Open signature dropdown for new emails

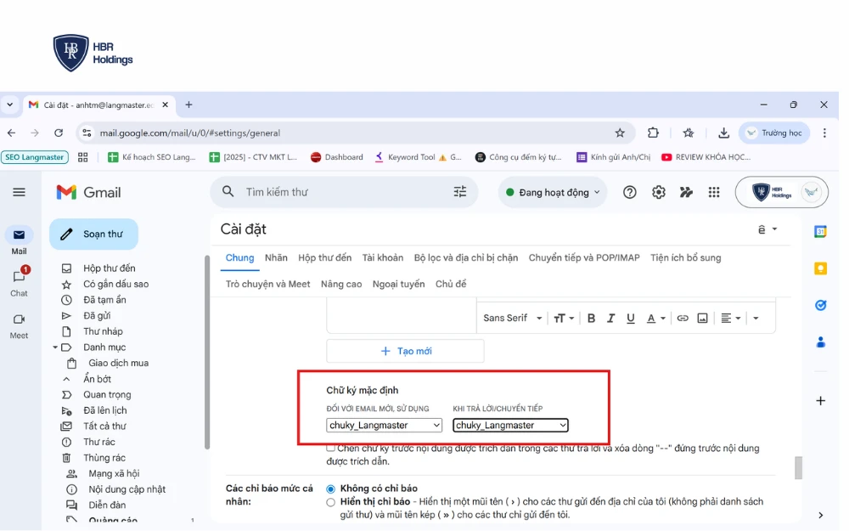click(384, 426)
